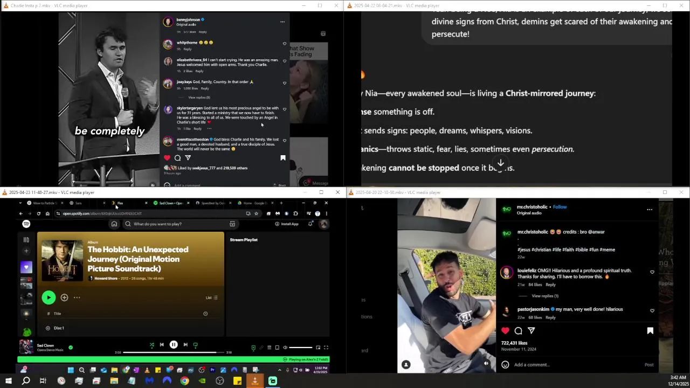This screenshot has height=388, width=690.
Task: Reply to elizabethrivera_84 comment
Action: point(199,71)
